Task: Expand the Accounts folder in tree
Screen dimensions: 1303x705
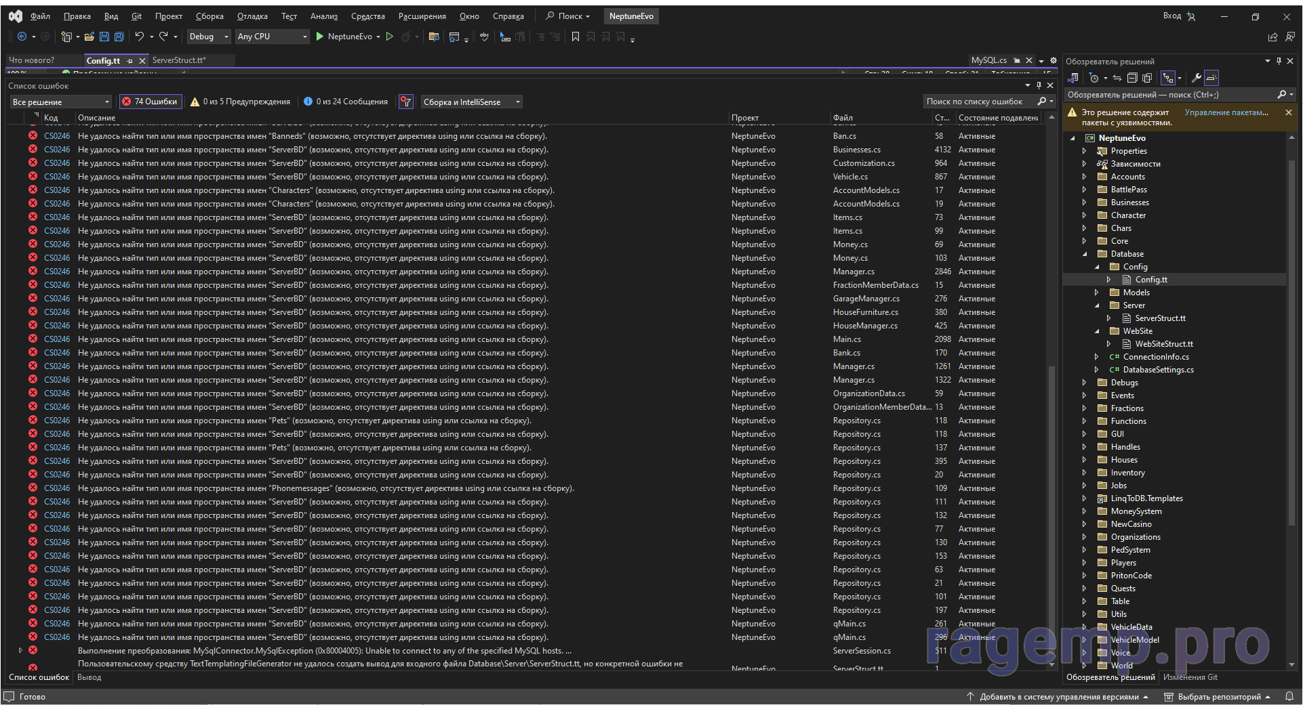Action: [x=1084, y=177]
